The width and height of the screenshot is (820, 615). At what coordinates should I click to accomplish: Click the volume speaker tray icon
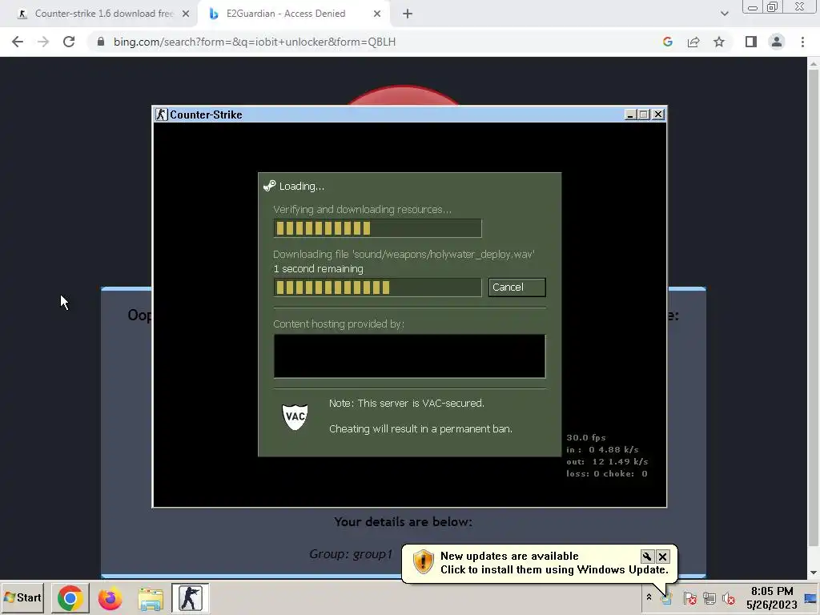729,598
